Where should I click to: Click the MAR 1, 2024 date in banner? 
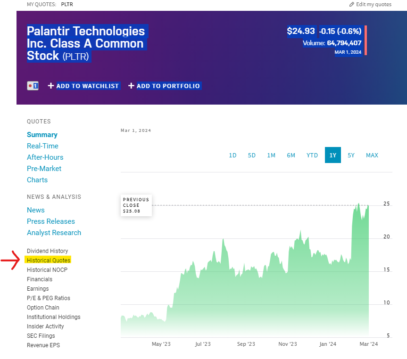pyautogui.click(x=348, y=52)
